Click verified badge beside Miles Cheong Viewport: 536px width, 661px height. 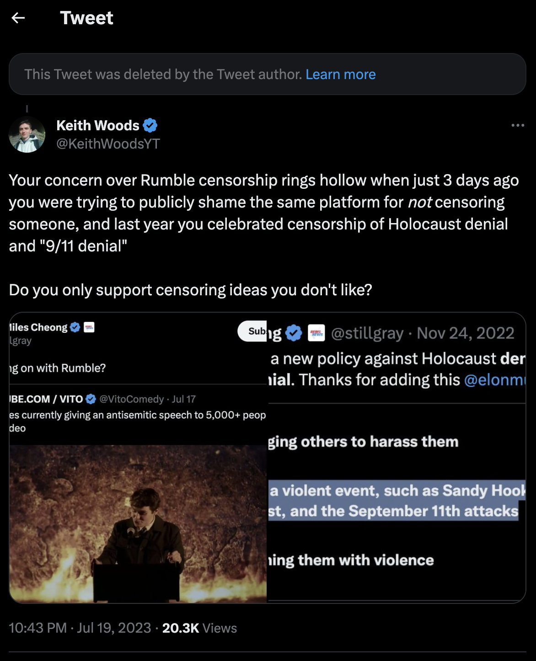(x=75, y=327)
